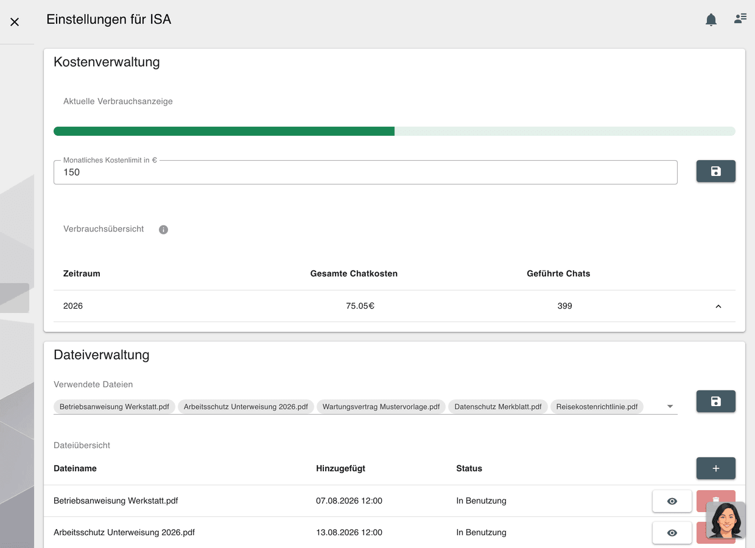
Task: Click the Kostenverwaltung heading
Action: [107, 62]
